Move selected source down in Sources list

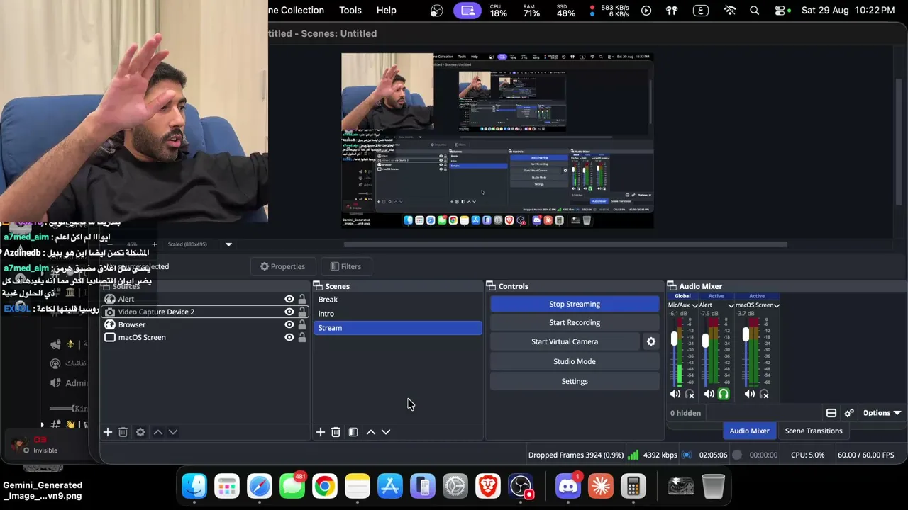click(x=172, y=432)
